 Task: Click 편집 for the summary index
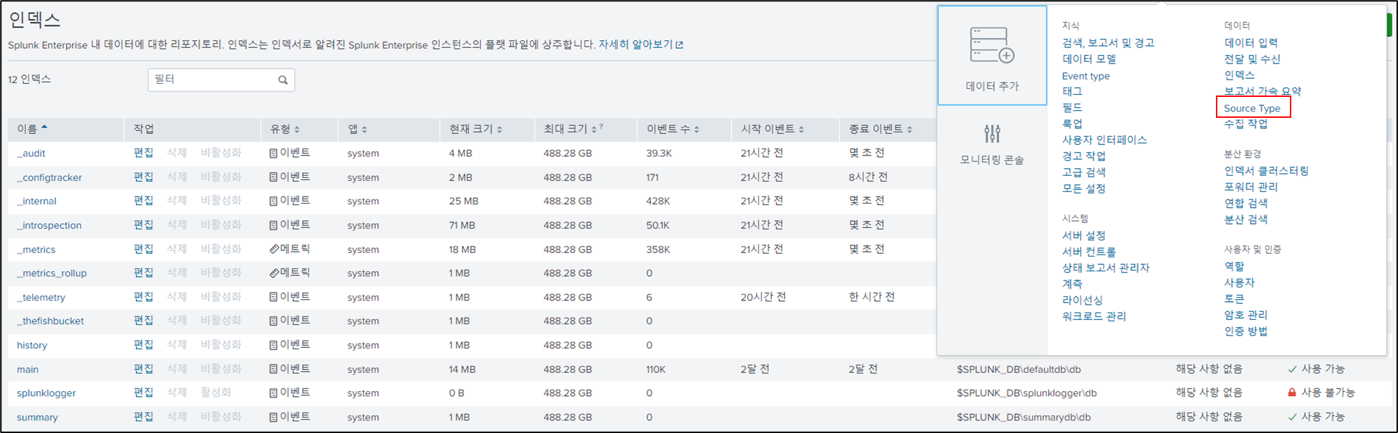coord(143,417)
